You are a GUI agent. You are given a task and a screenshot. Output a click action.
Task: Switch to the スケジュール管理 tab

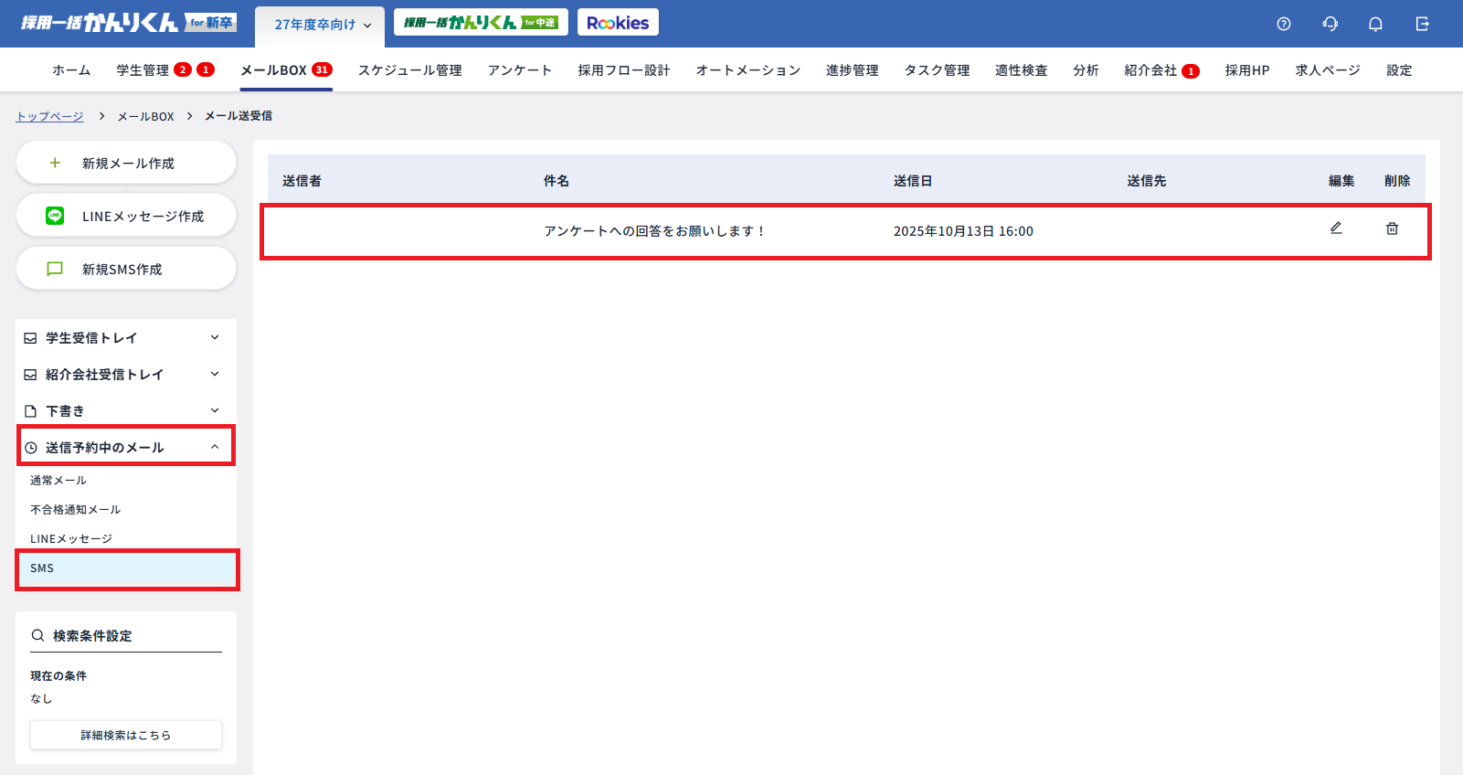tap(409, 70)
